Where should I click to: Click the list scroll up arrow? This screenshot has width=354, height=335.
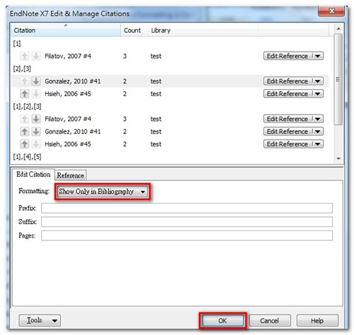(338, 29)
